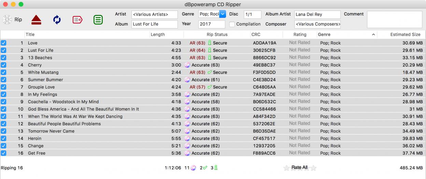The height and width of the screenshot is (179, 426).
Task: Click green checkmark icon for White Mustang
Action: click(210, 72)
